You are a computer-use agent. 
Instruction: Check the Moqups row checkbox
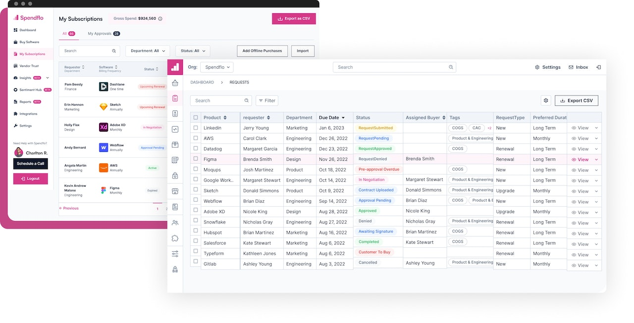196,169
